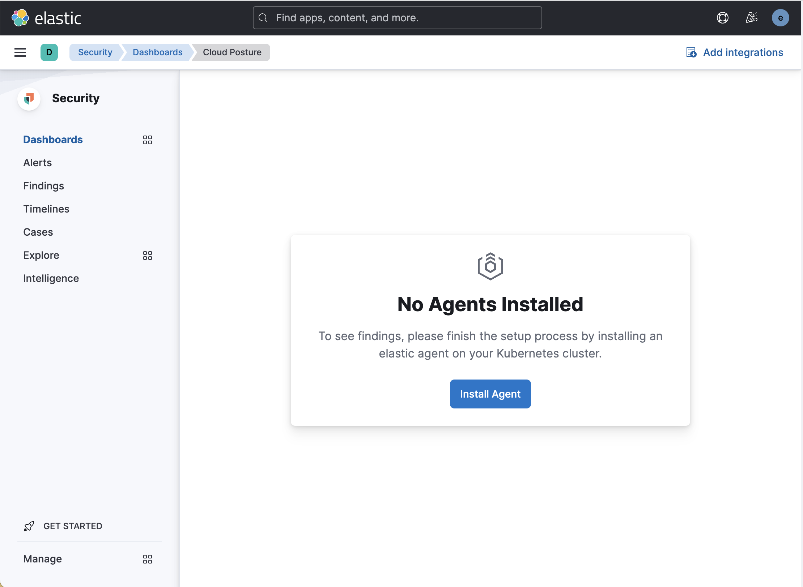Expand the Dashboards breadcrumb

pos(157,52)
